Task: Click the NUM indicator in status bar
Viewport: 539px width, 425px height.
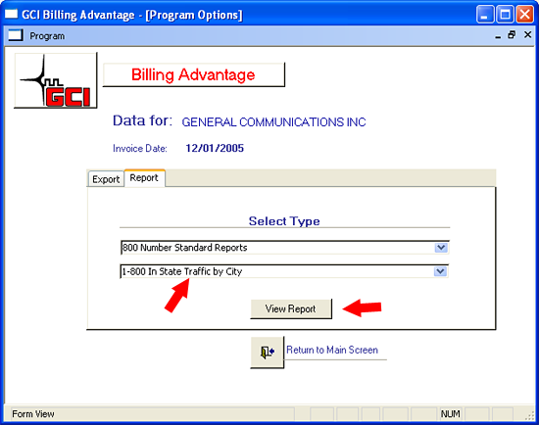Action: (451, 414)
